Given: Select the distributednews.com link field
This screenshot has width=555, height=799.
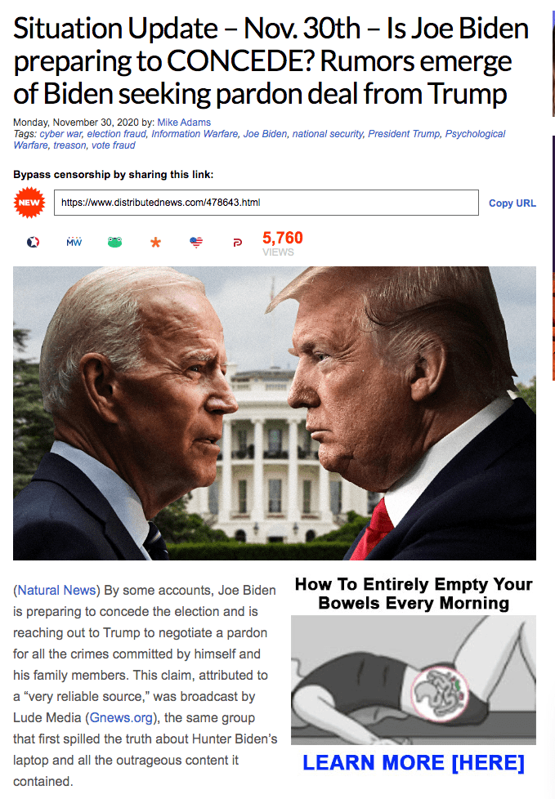Looking at the screenshot, I should [x=266, y=203].
